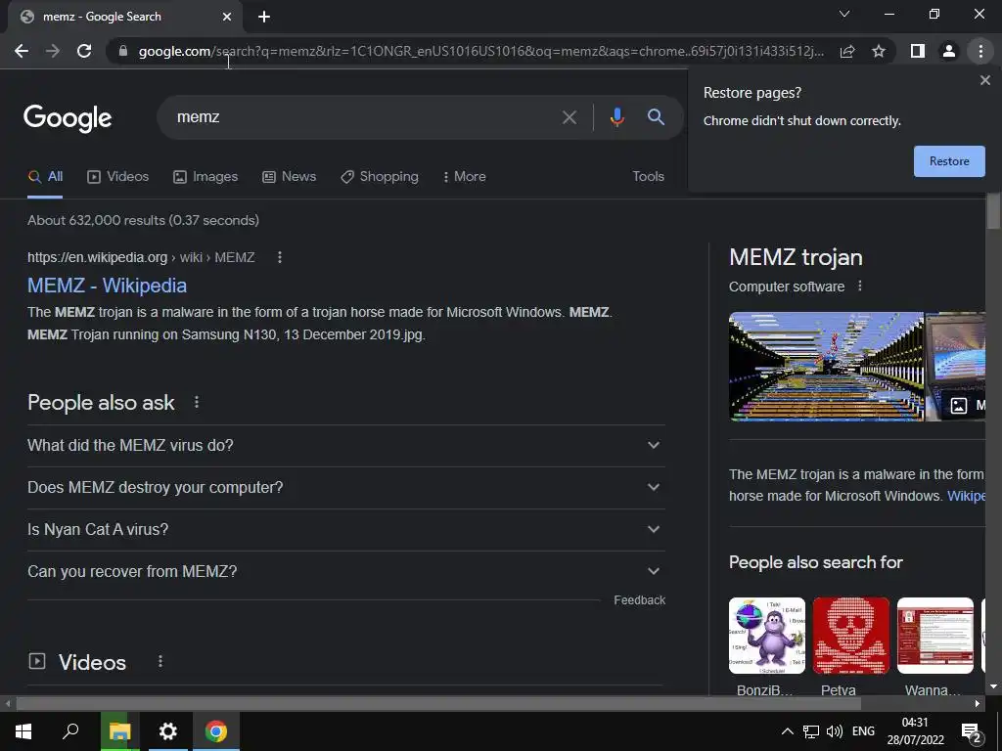Open options dots beside Computer software
Screen dimensions: 1002x751
[859, 287]
